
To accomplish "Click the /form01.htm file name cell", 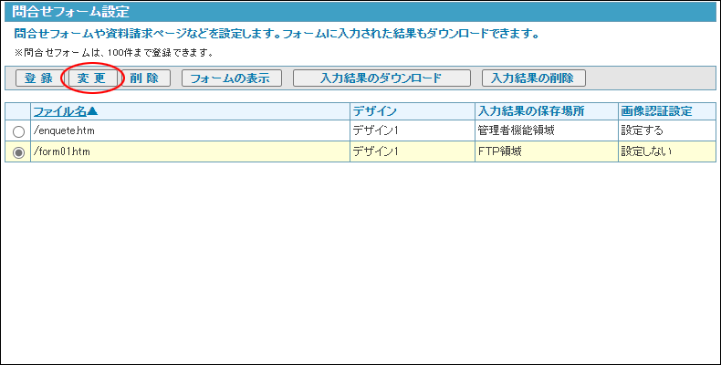I will coord(61,151).
